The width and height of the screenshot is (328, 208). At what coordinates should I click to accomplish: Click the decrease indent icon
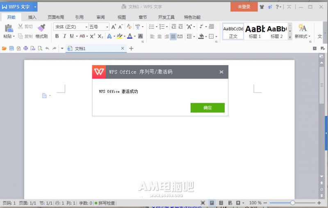coord(173,27)
